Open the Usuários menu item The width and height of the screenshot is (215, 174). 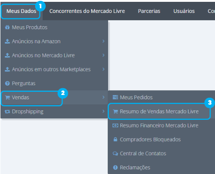tap(184, 11)
